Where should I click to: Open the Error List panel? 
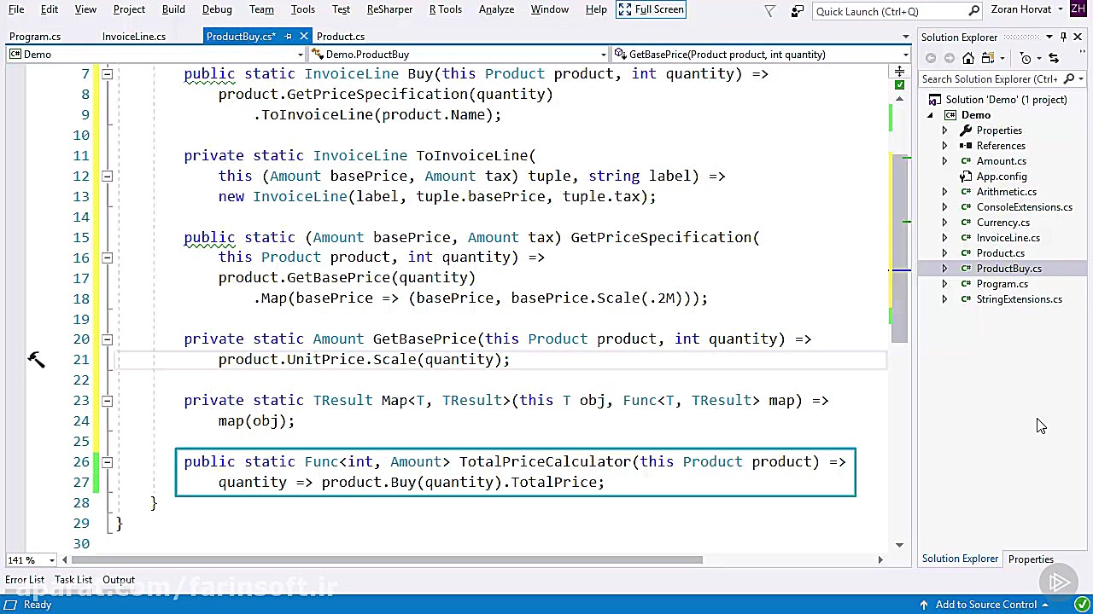(x=25, y=580)
